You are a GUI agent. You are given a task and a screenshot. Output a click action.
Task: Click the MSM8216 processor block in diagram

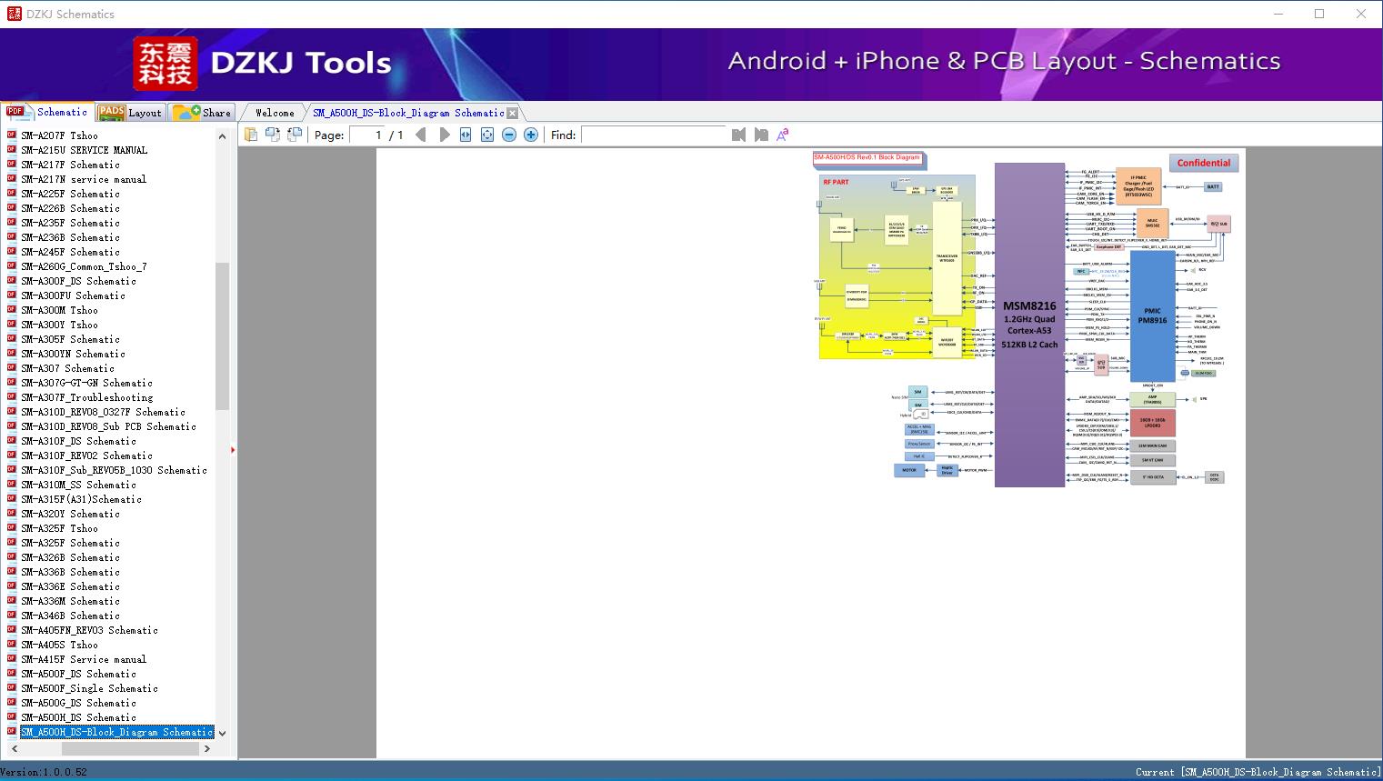click(x=1029, y=325)
